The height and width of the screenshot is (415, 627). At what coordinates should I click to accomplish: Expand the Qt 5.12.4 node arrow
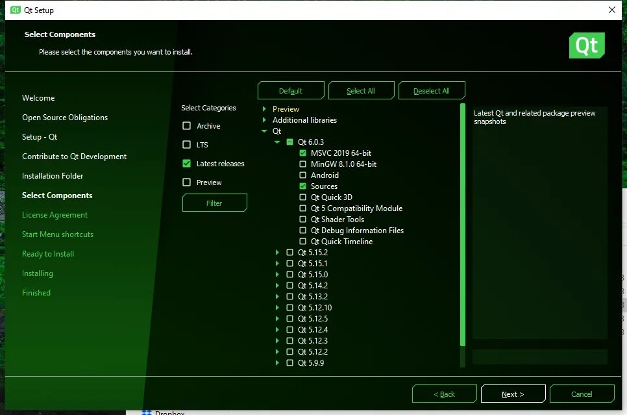(277, 330)
